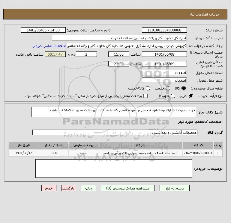Click the response deadline date 1401/06/08

click(x=164, y=54)
